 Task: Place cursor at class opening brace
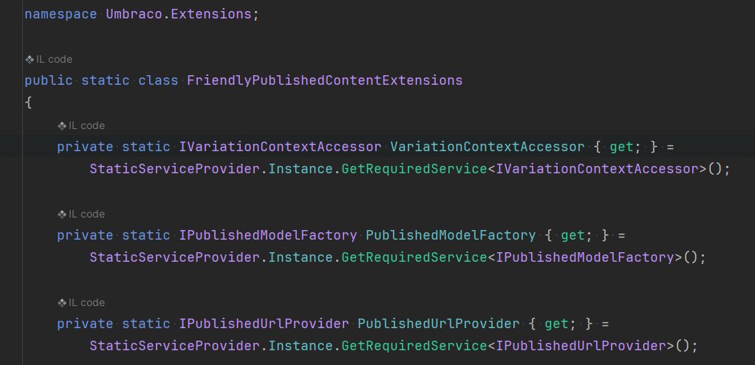point(28,102)
